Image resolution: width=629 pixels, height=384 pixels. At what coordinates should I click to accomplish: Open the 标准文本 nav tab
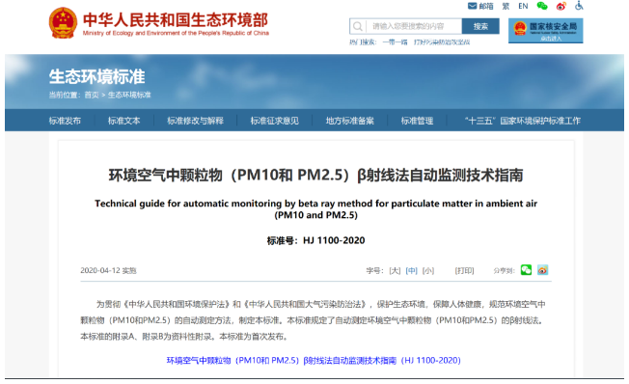(123, 121)
